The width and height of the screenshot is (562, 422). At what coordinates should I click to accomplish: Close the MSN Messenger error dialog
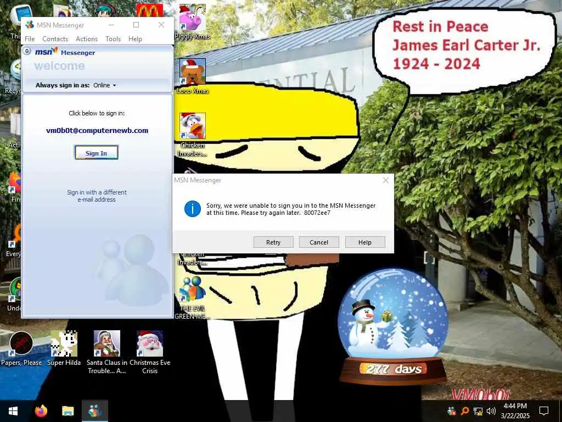click(x=386, y=180)
